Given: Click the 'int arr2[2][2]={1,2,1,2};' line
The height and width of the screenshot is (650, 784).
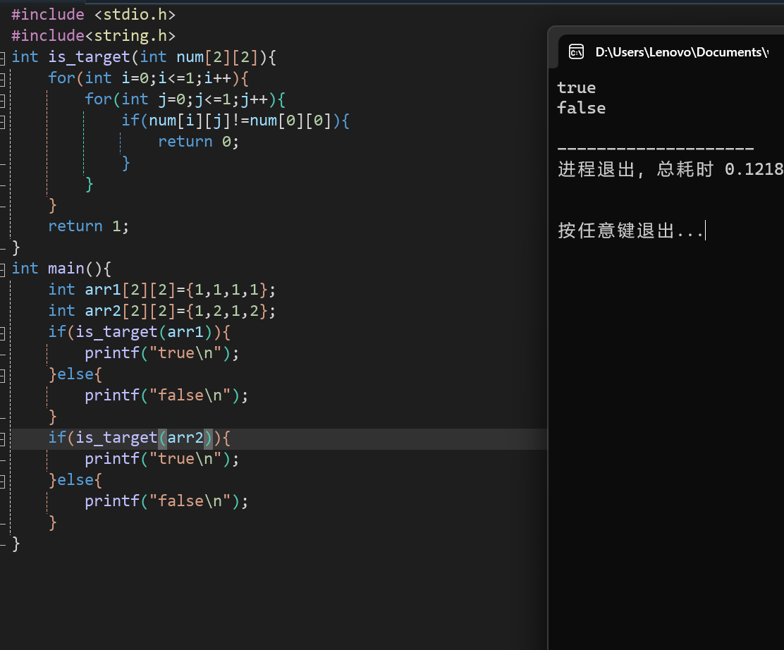Looking at the screenshot, I should [x=161, y=310].
